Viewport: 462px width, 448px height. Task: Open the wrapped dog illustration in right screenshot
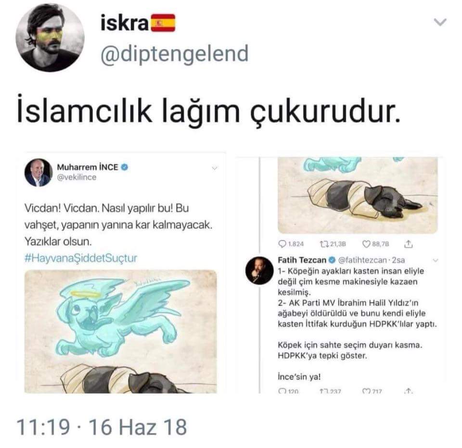358,195
